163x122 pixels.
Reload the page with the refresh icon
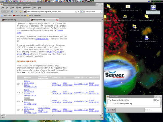12,12
